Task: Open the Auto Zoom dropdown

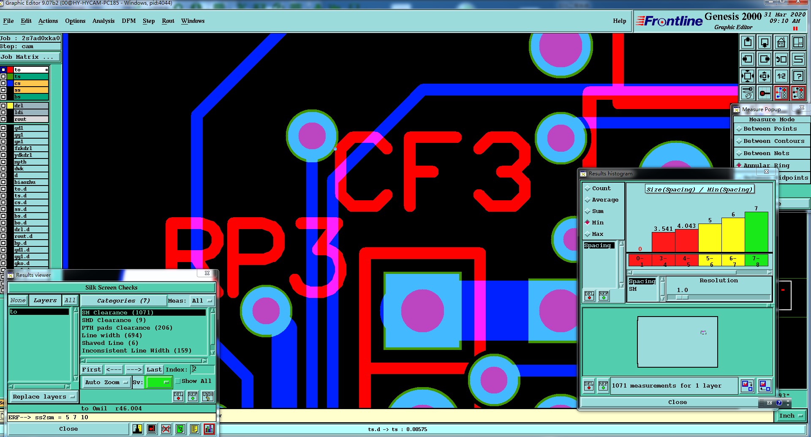Action: [x=106, y=382]
